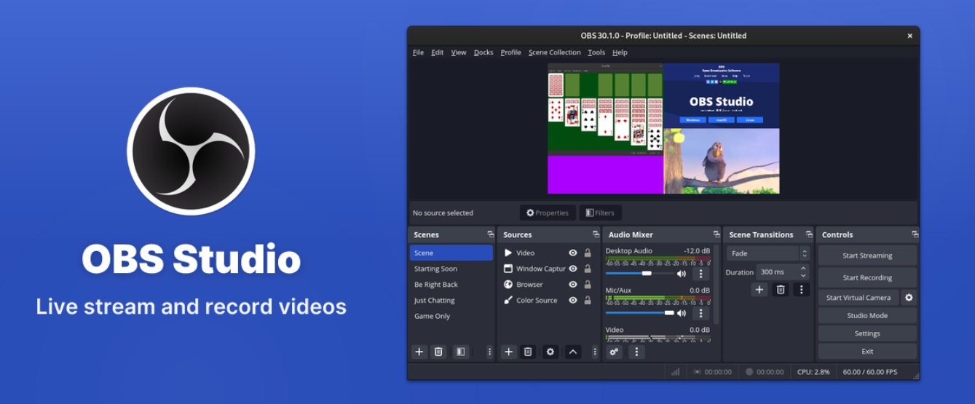Pop out the Sources dock icon
975x404 pixels.
point(596,234)
